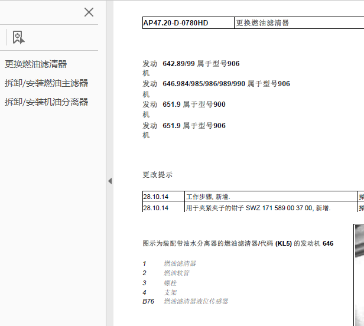Click the engine photo thumbnail

pos(359,275)
